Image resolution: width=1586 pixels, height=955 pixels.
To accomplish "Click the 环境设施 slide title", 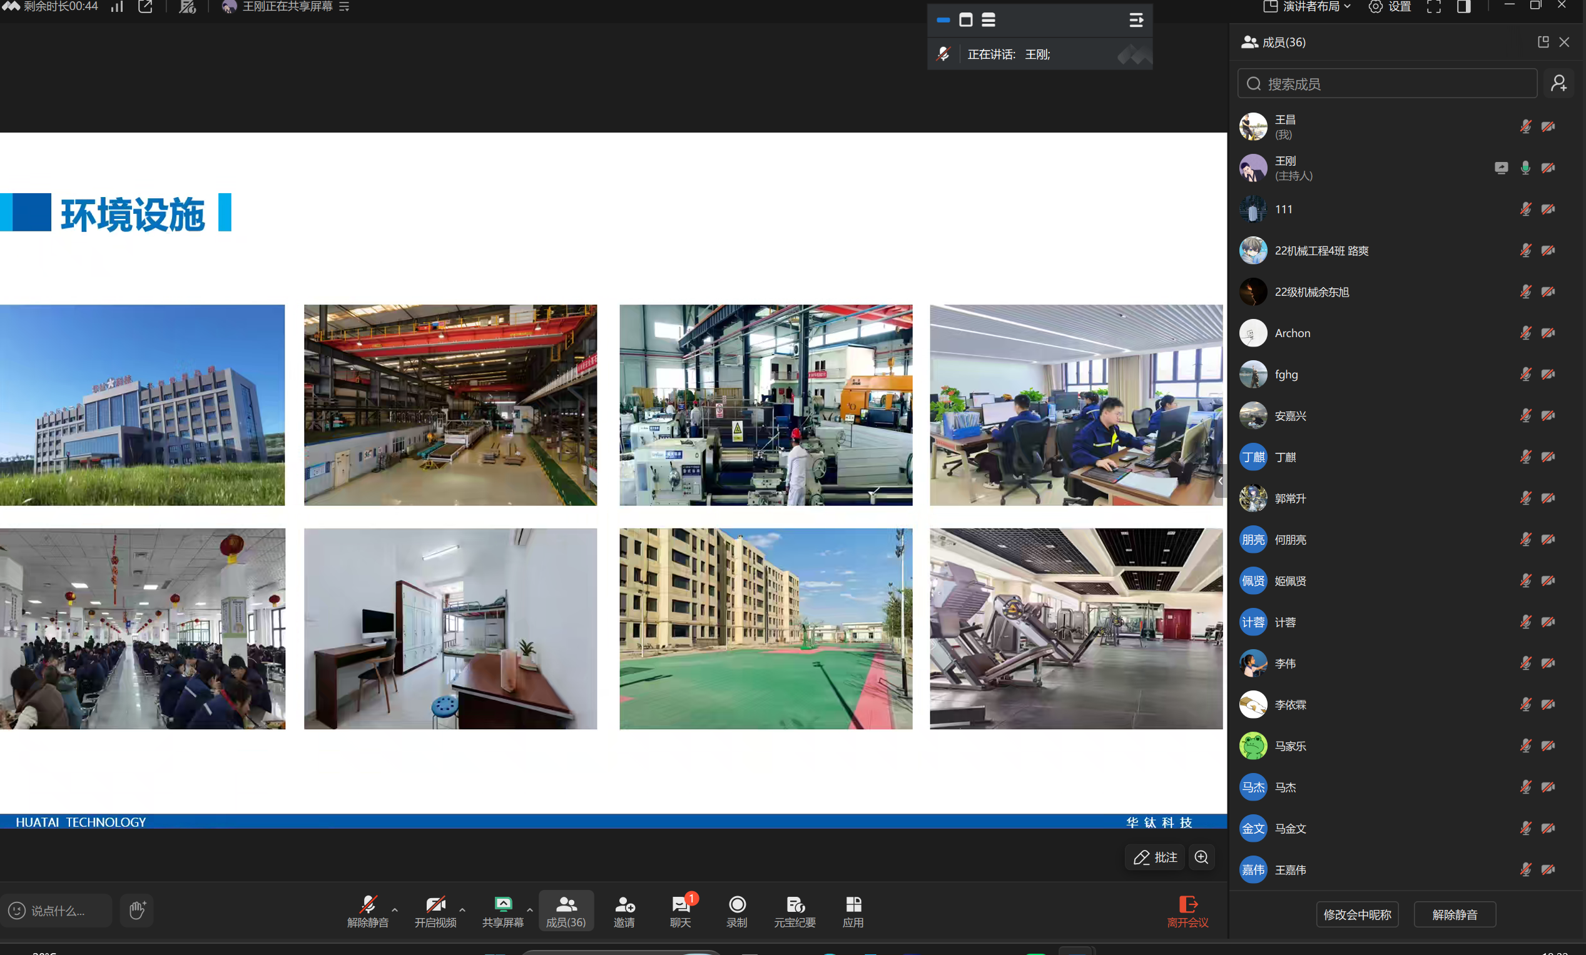I will pos(133,215).
